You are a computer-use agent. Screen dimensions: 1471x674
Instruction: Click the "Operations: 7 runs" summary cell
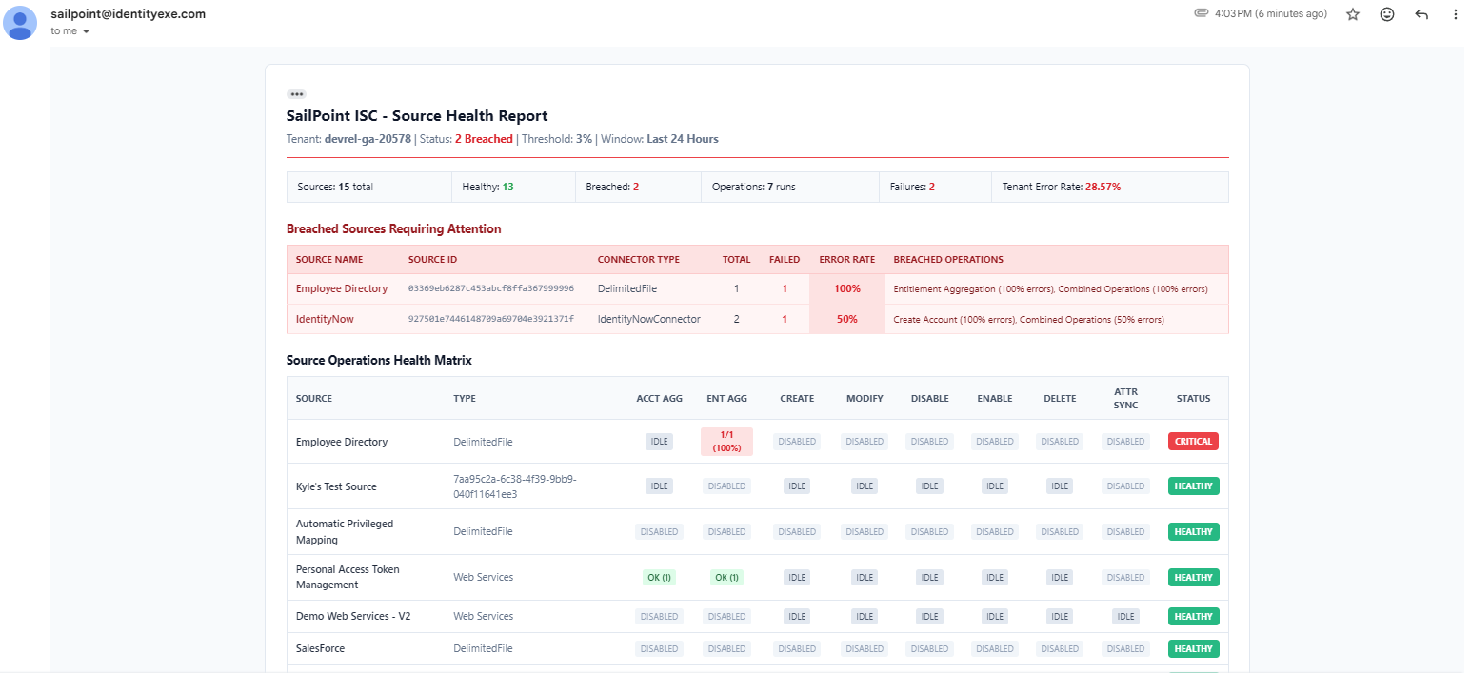pyautogui.click(x=789, y=187)
